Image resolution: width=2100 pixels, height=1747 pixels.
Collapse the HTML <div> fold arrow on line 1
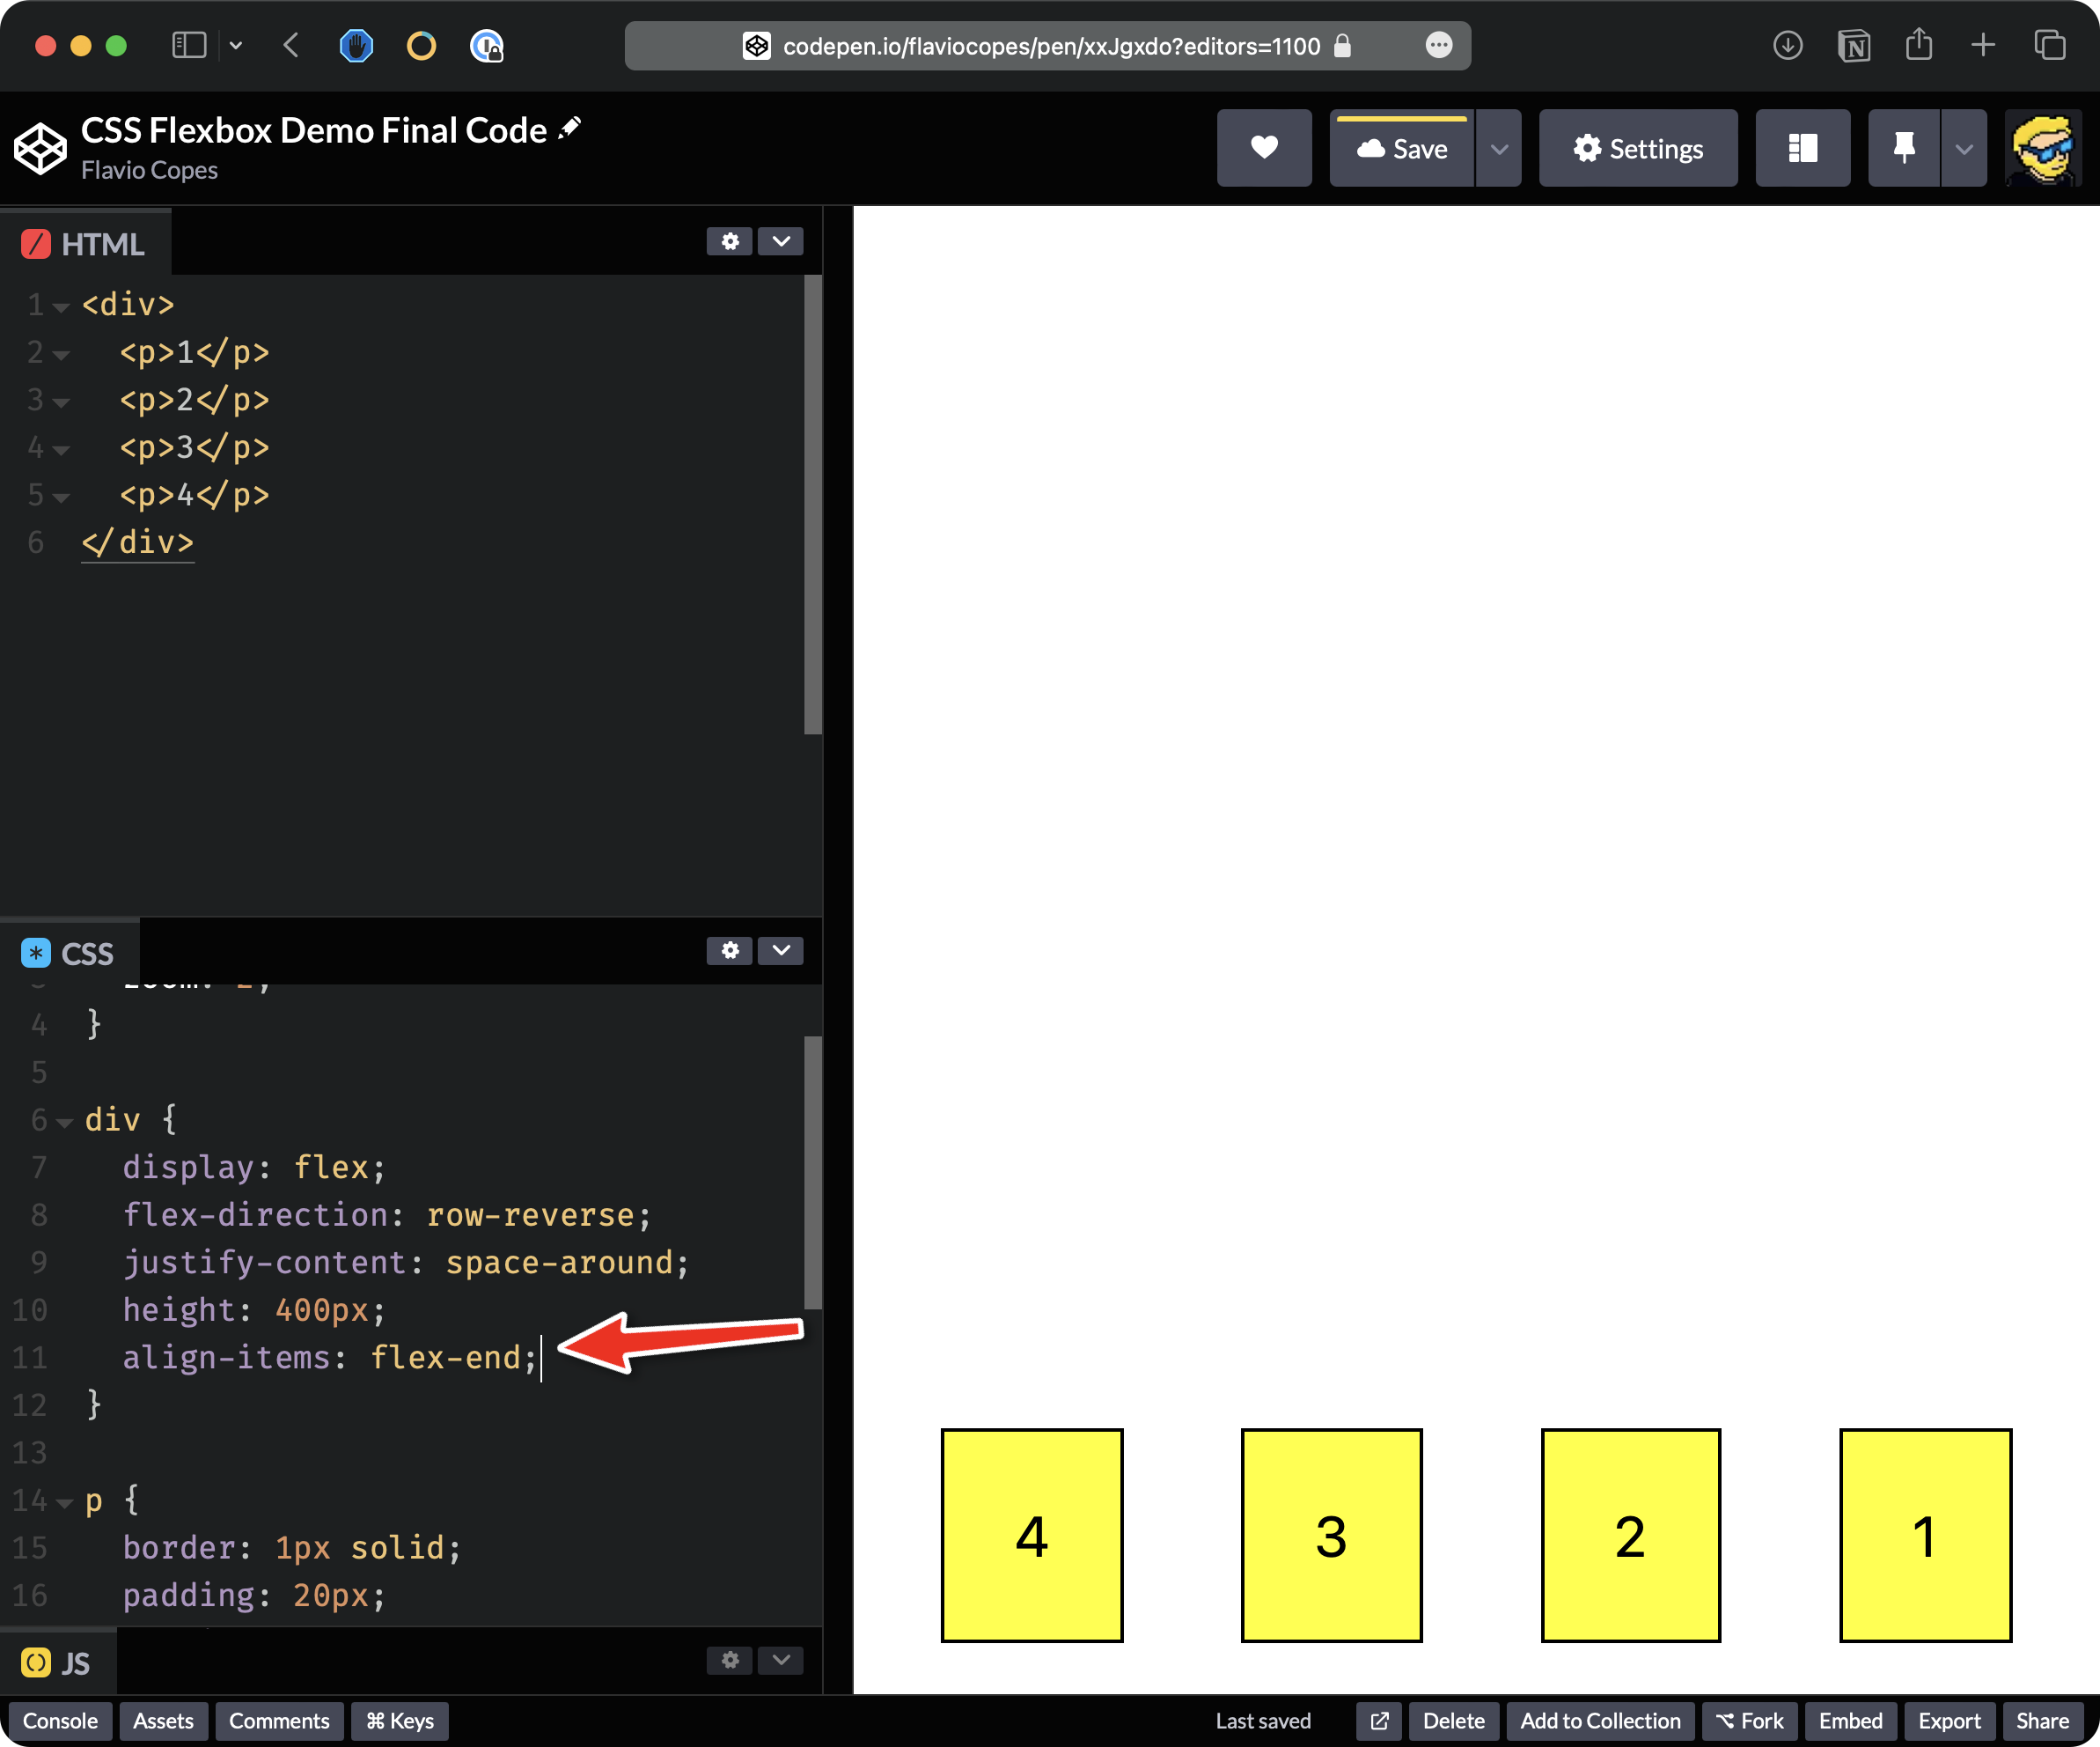pos(61,307)
